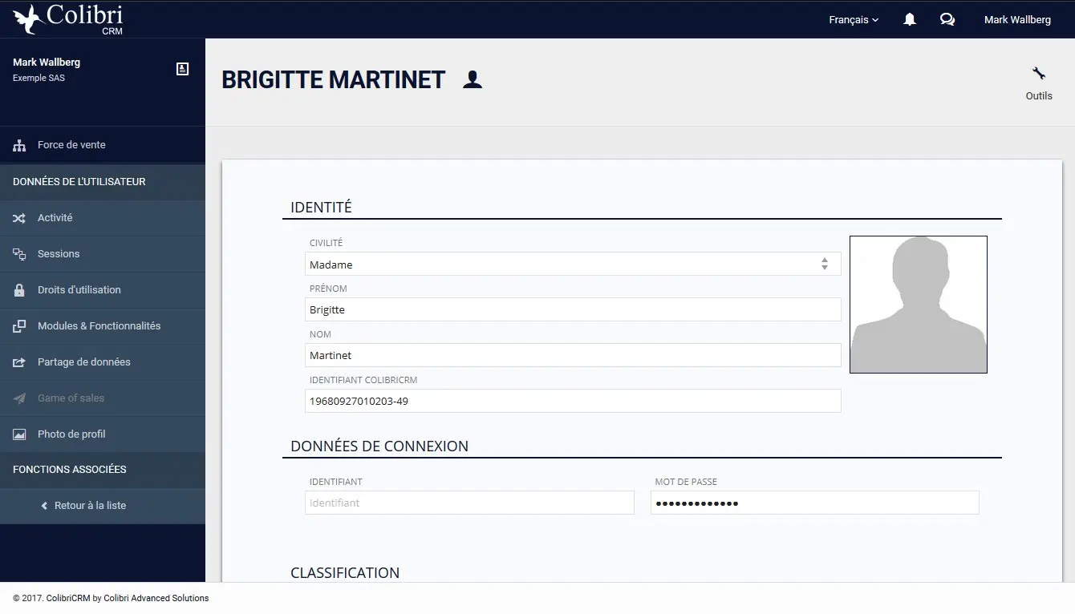
Task: Select the Game of sales item
Action: (103, 398)
